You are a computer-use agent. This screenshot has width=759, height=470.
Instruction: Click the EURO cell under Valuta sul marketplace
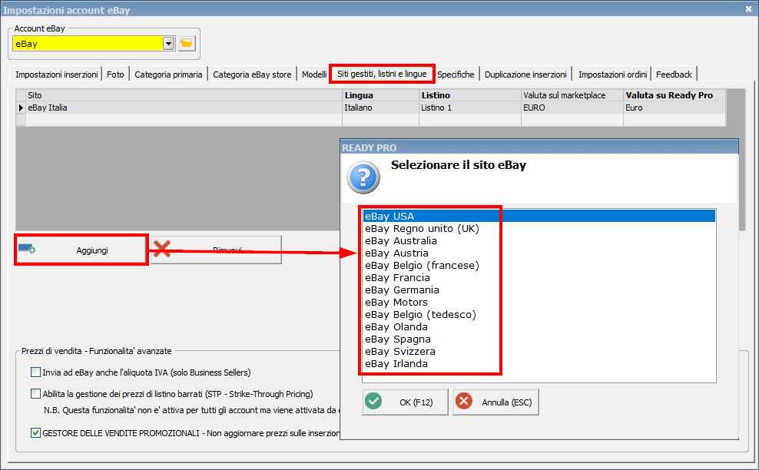(x=572, y=108)
